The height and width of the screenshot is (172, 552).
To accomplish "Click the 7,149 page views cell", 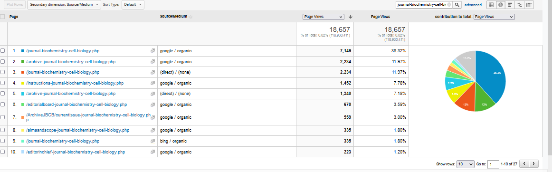I will [325, 51].
